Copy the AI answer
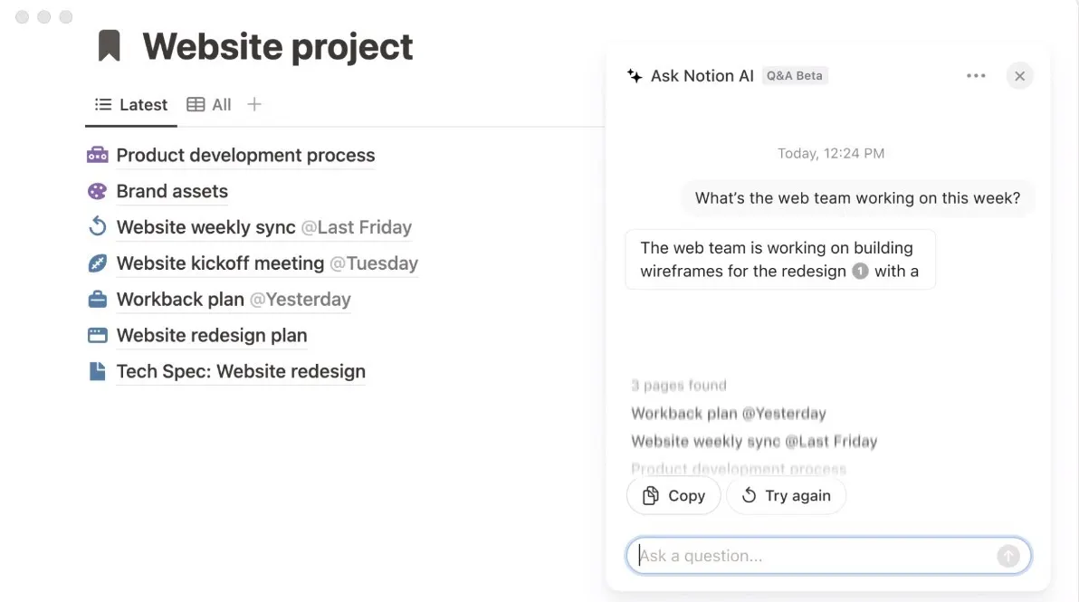 click(673, 495)
